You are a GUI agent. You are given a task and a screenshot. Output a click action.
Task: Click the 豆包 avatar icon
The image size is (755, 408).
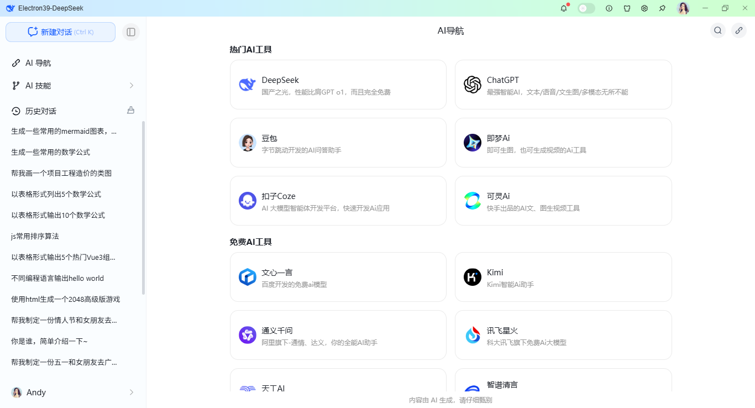click(248, 143)
